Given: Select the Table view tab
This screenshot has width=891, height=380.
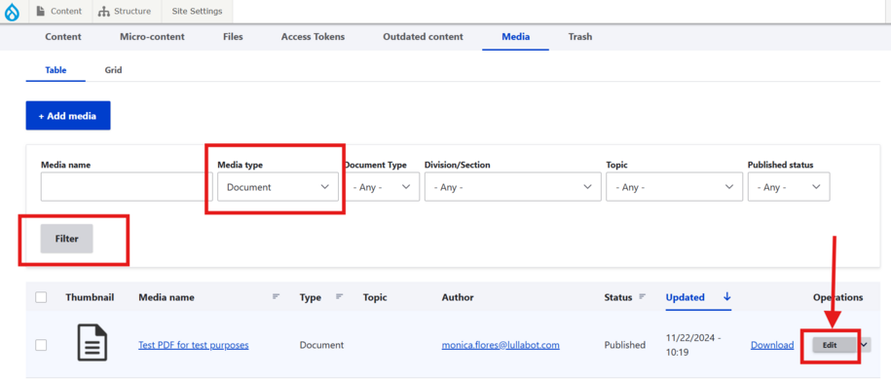Looking at the screenshot, I should click(56, 70).
